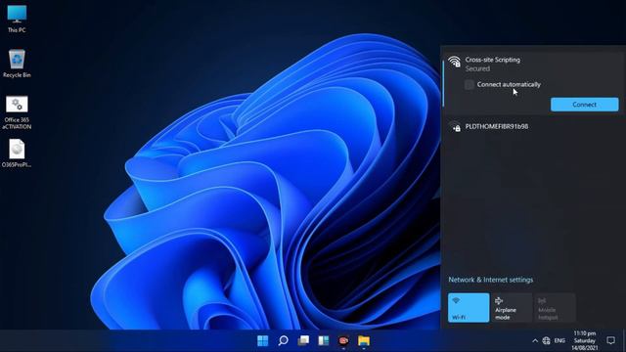Enable Airplane mode tile
The image size is (626, 352).
(512, 308)
